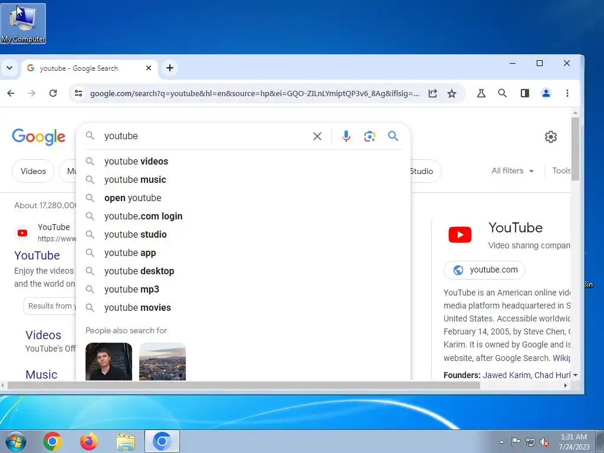Click the vertical page scrollbar
Image resolution: width=604 pixels, height=453 pixels.
pyautogui.click(x=575, y=149)
